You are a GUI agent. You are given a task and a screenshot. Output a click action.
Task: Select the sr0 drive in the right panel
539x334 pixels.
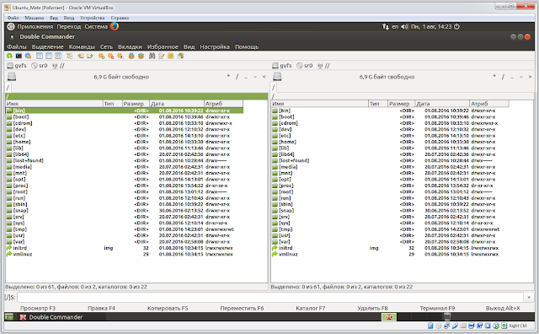pyautogui.click(x=305, y=66)
